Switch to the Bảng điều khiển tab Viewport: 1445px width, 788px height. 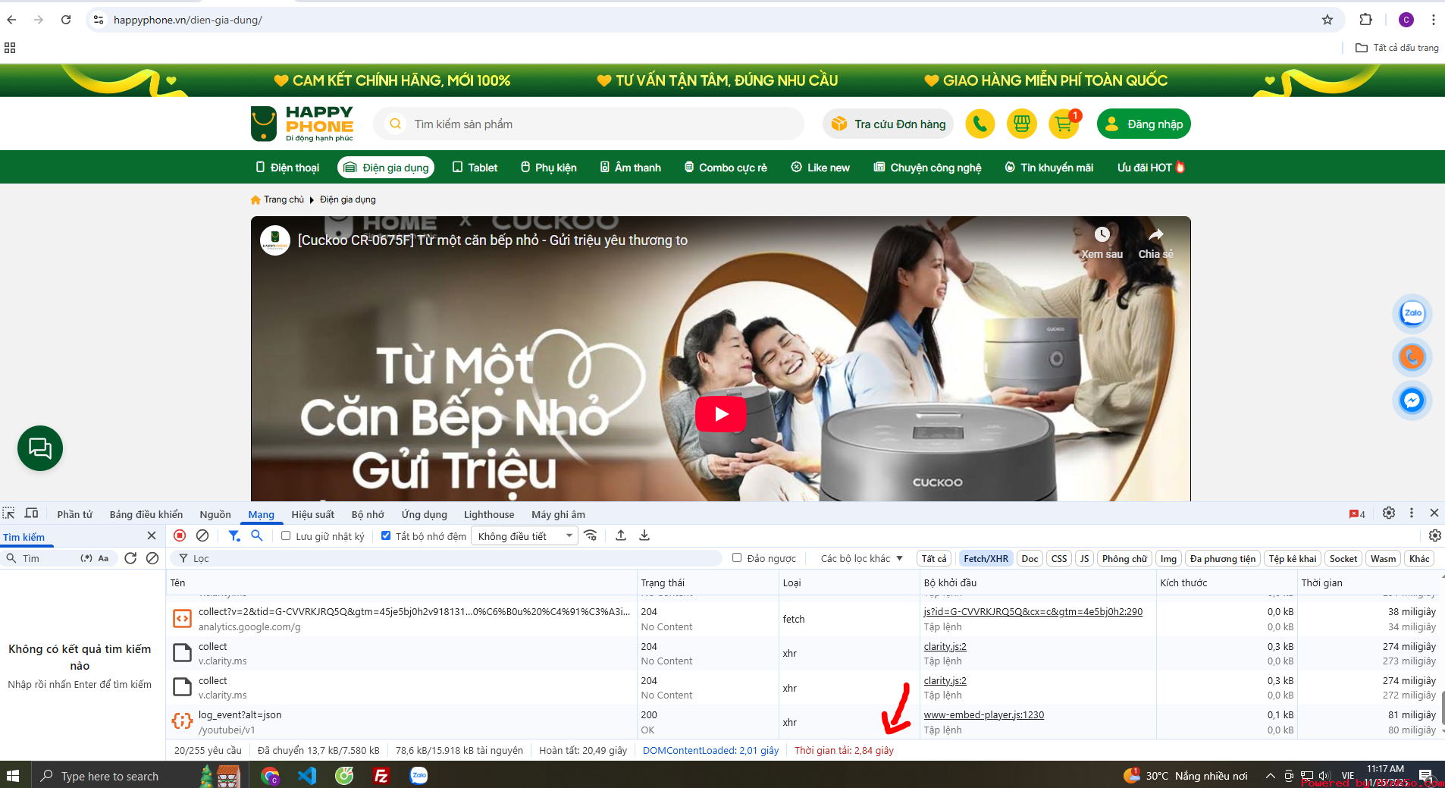(x=146, y=514)
